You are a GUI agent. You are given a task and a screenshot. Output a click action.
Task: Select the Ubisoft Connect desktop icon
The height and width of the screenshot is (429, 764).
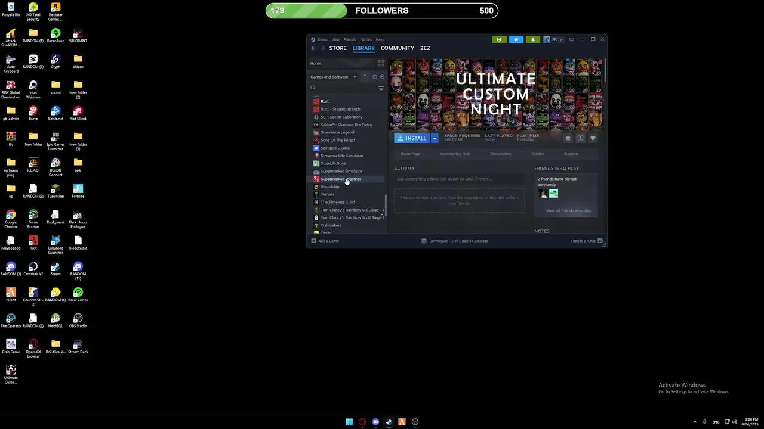56,167
